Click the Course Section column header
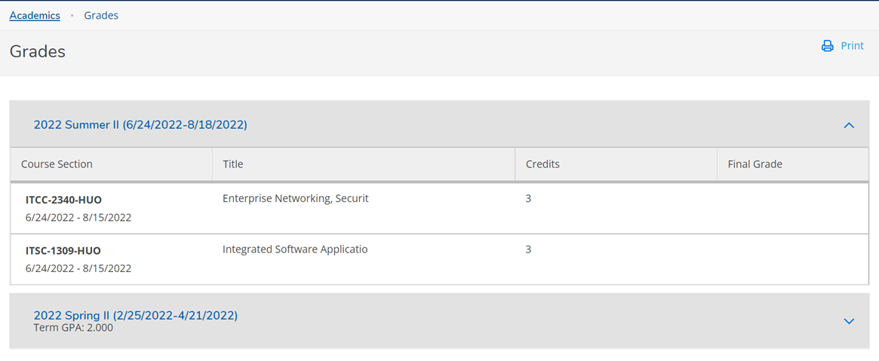 pos(57,164)
